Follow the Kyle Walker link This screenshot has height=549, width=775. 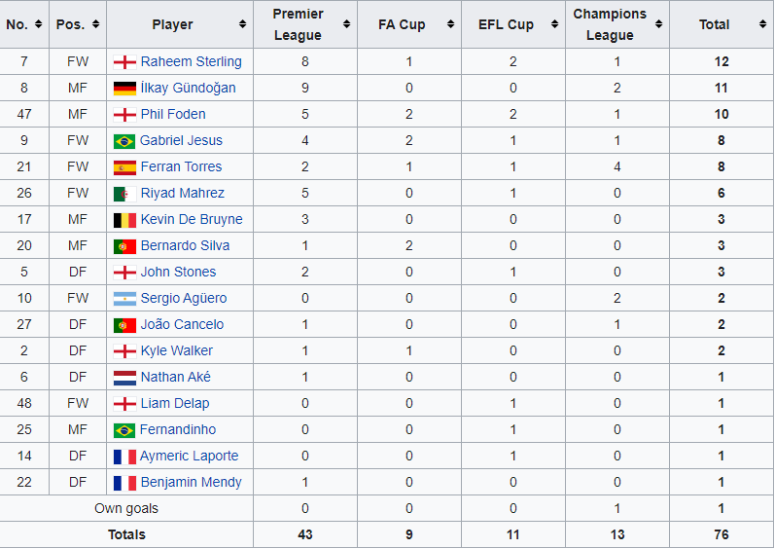pos(176,350)
